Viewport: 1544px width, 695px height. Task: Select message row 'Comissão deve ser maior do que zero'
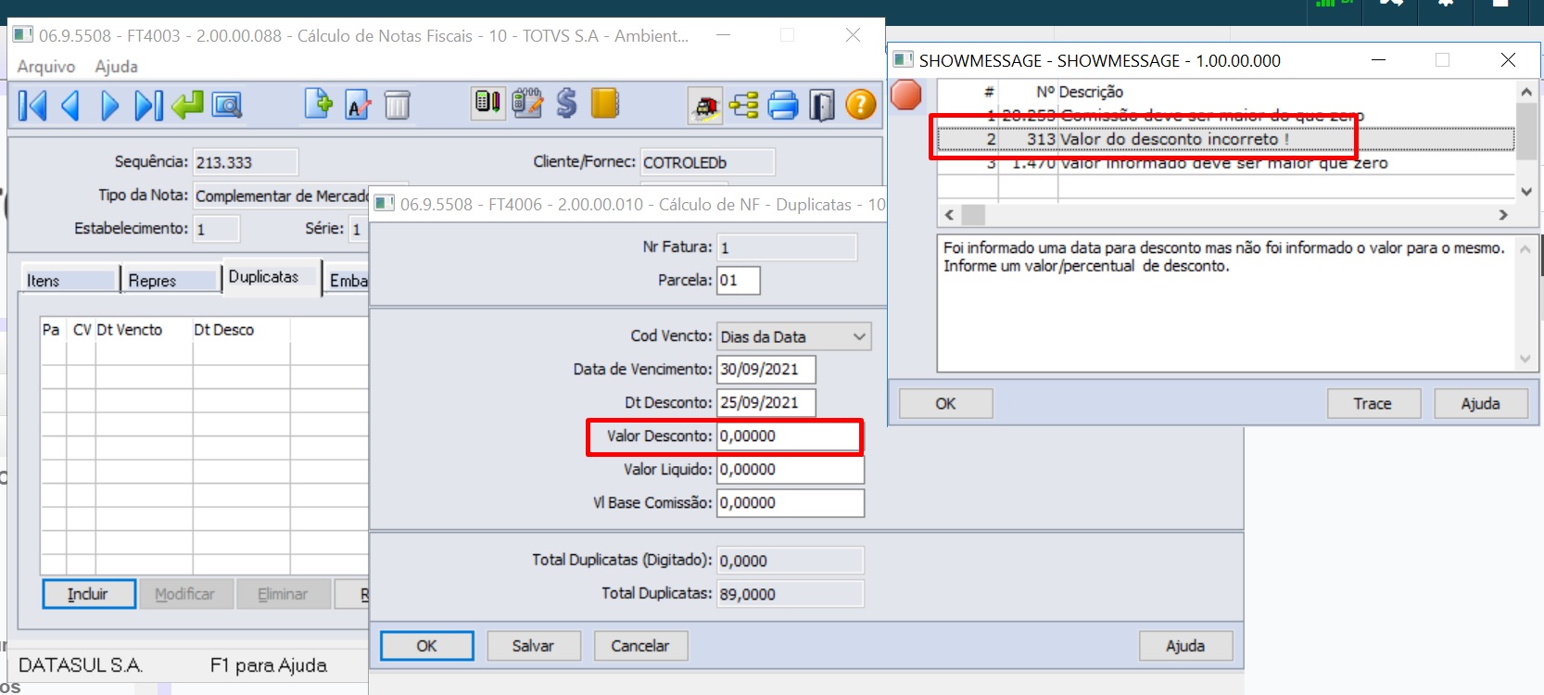tap(1226, 116)
